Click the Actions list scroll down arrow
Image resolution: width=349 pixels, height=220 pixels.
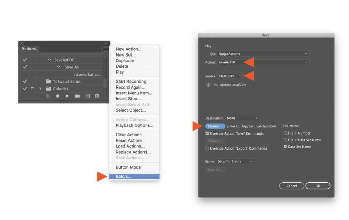click(105, 90)
